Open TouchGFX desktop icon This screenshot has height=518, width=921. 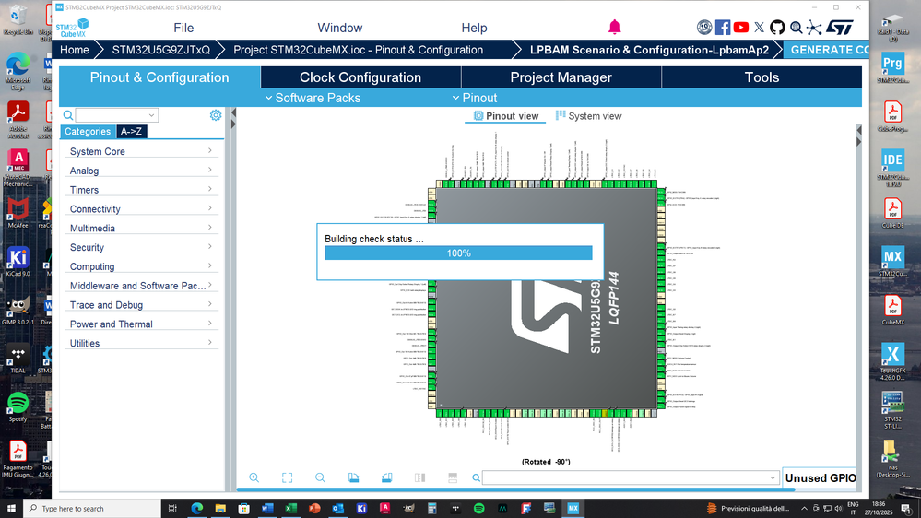coord(892,362)
